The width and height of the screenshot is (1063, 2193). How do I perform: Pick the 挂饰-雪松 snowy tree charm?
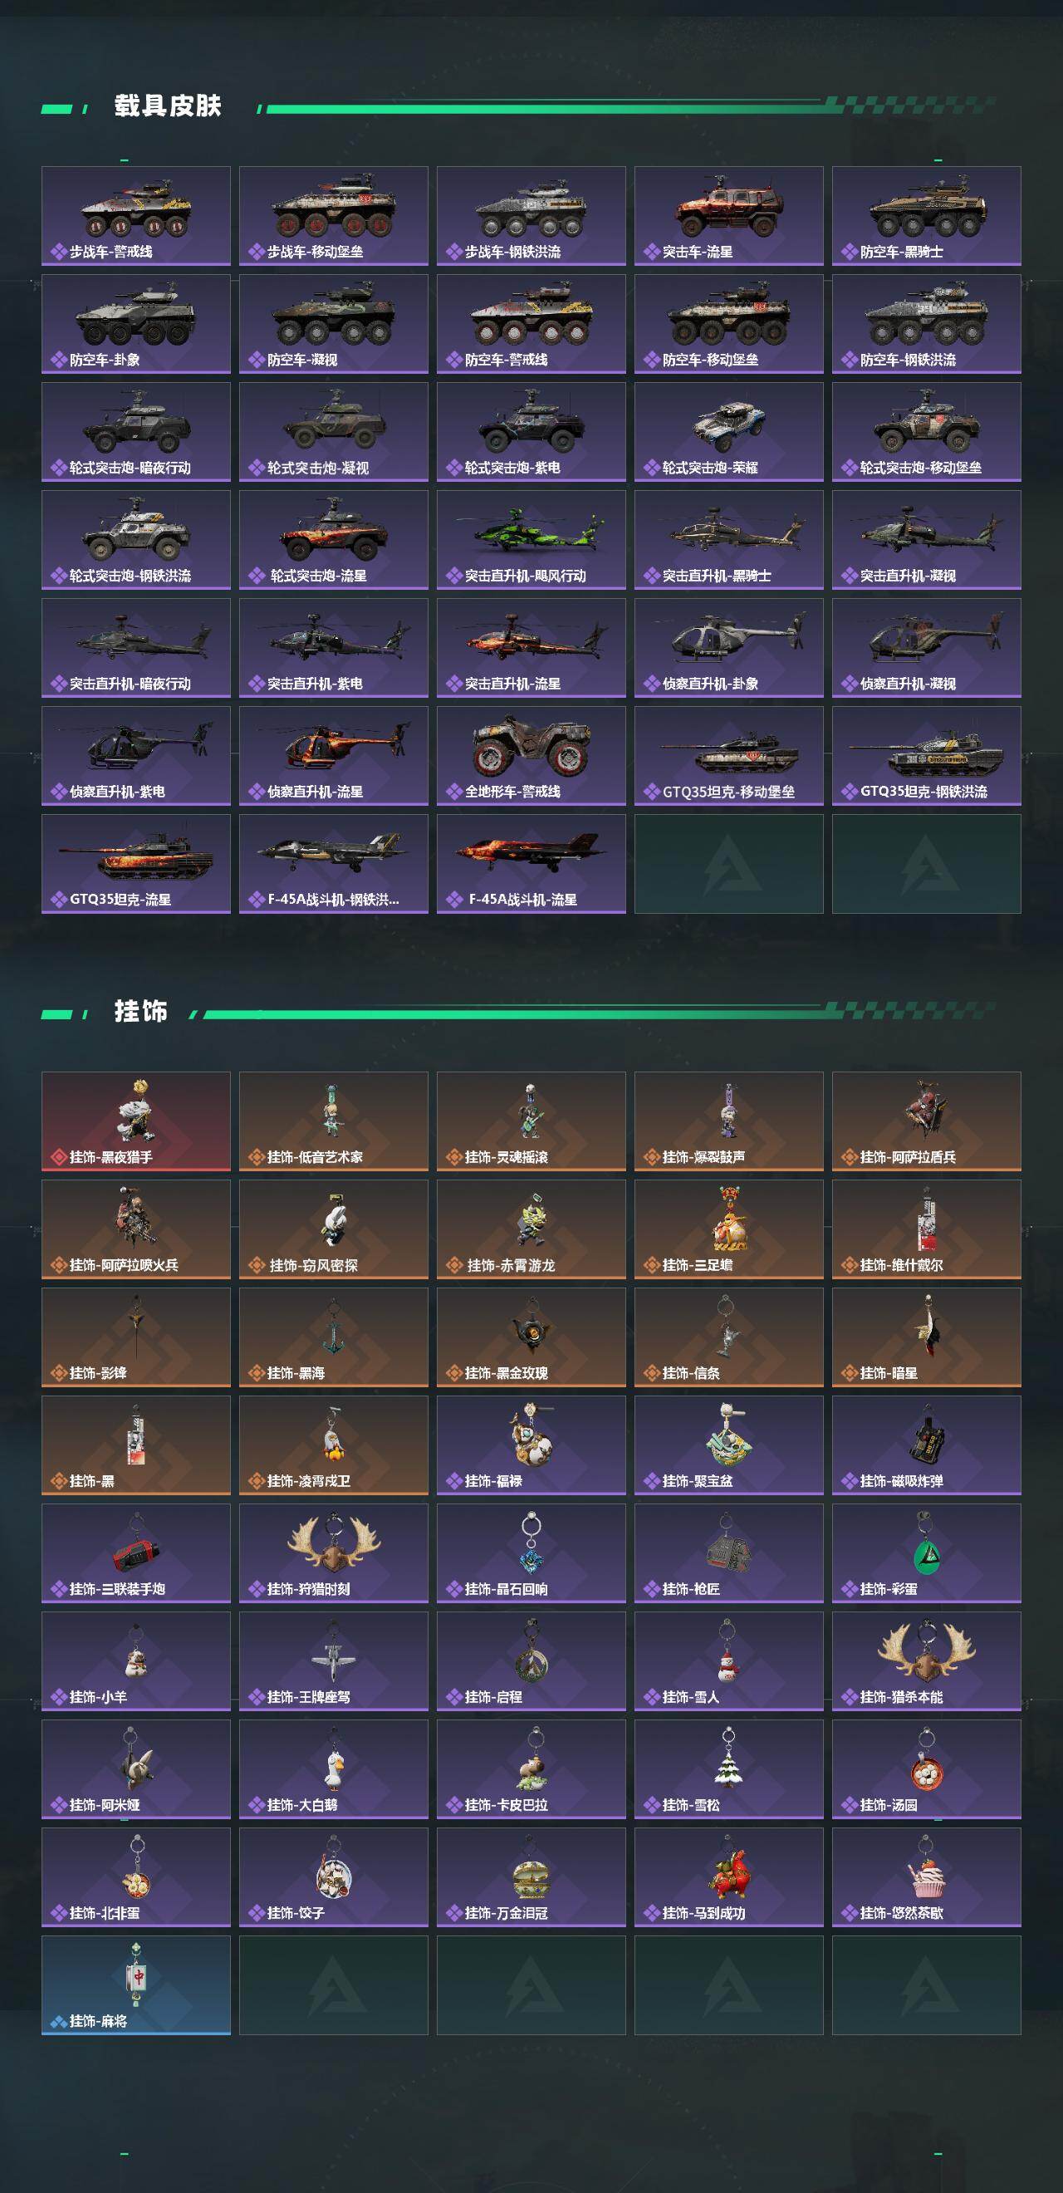pyautogui.click(x=728, y=1770)
